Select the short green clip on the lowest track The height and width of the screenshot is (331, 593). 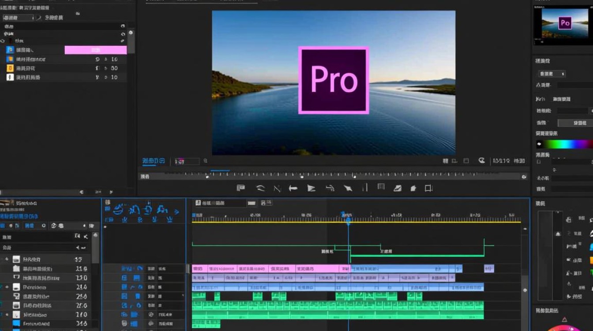[x=206, y=324]
